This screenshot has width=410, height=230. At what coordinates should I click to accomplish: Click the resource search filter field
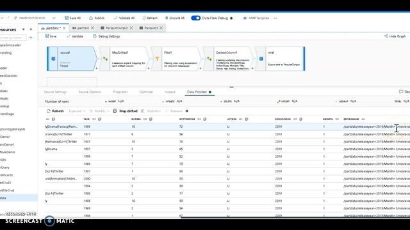point(13,38)
